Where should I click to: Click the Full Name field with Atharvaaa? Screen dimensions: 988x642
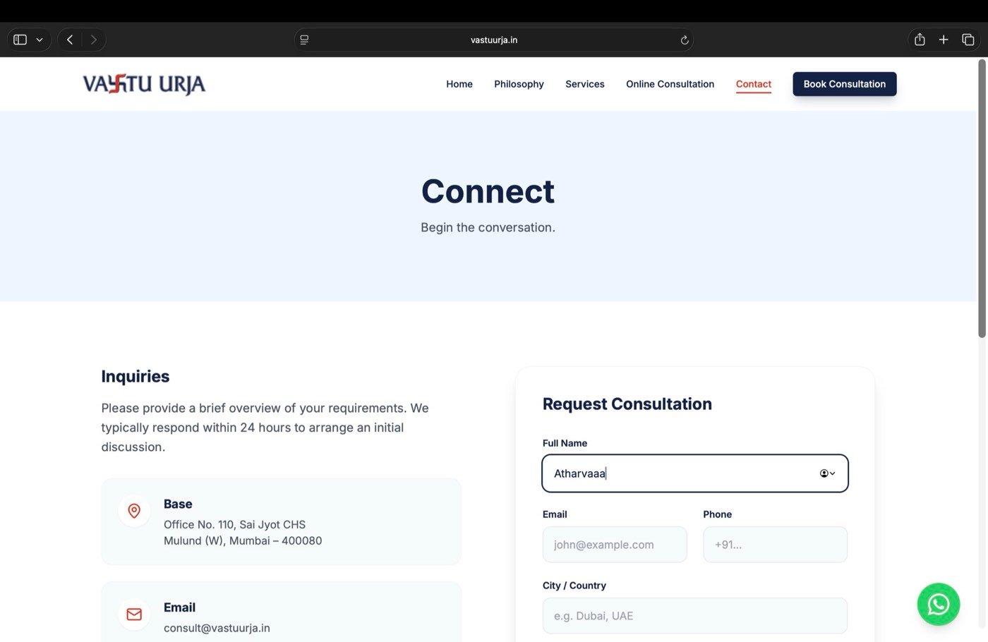(x=695, y=473)
